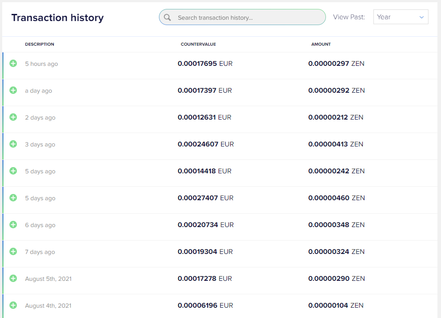Click countervalue 0.00017695 EUR
Image resolution: width=441 pixels, height=318 pixels.
205,64
